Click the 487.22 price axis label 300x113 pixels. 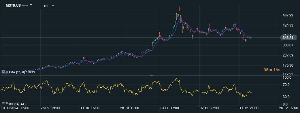click(x=288, y=15)
